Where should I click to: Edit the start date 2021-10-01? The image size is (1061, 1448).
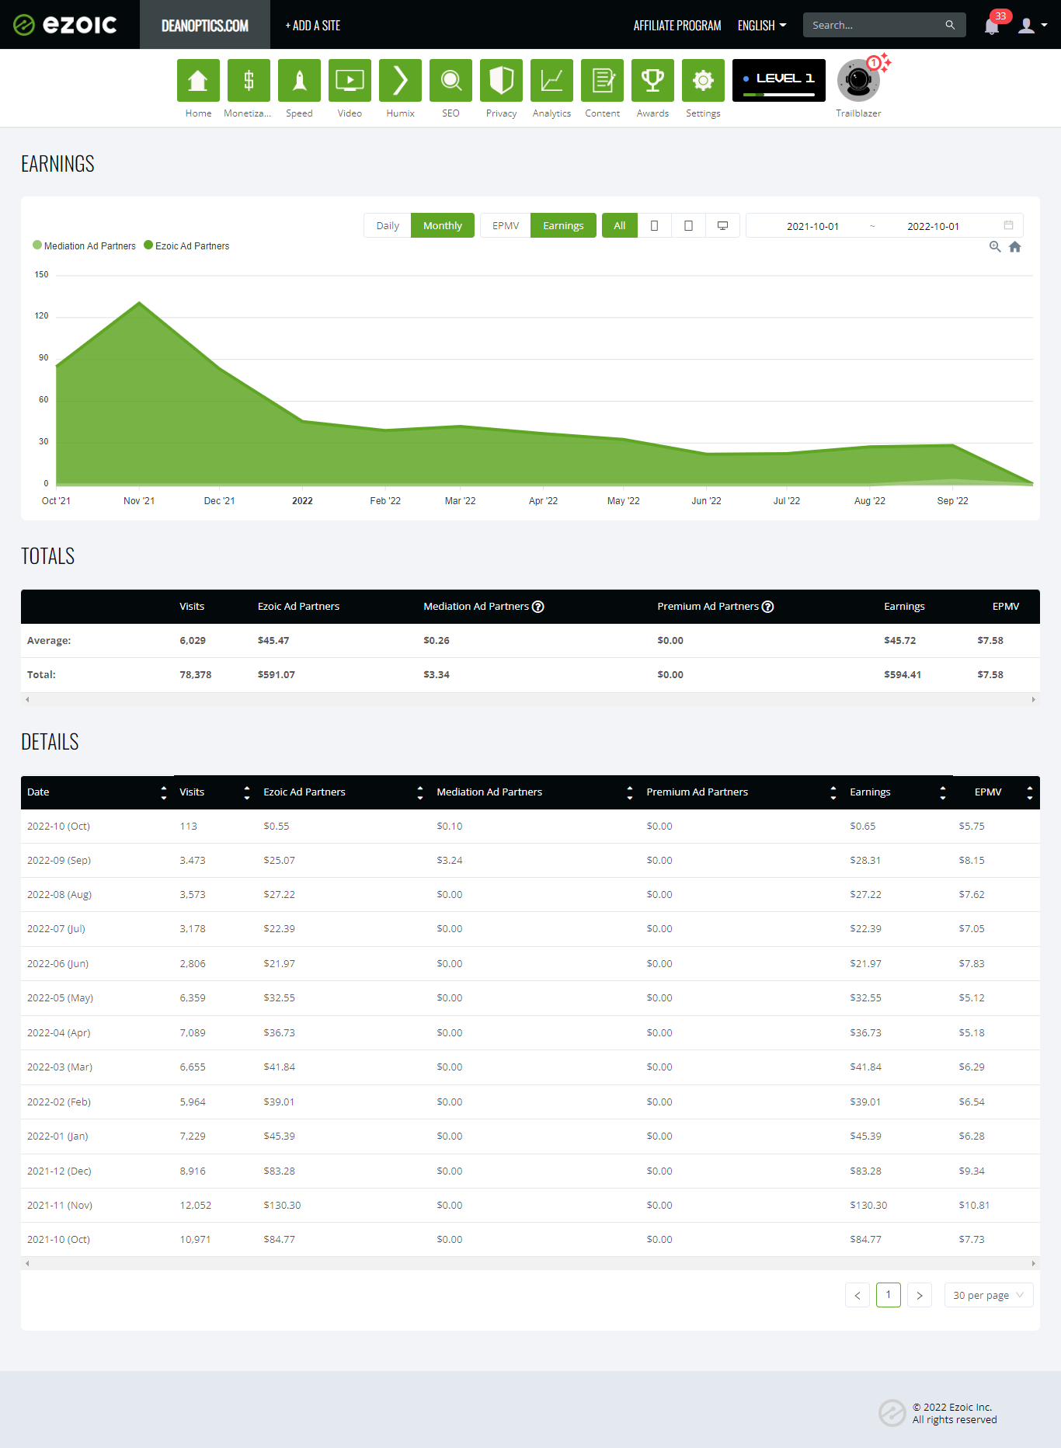812,226
